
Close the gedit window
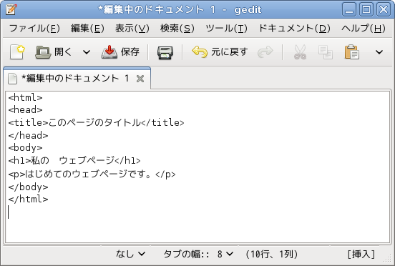pyautogui.click(x=384, y=10)
